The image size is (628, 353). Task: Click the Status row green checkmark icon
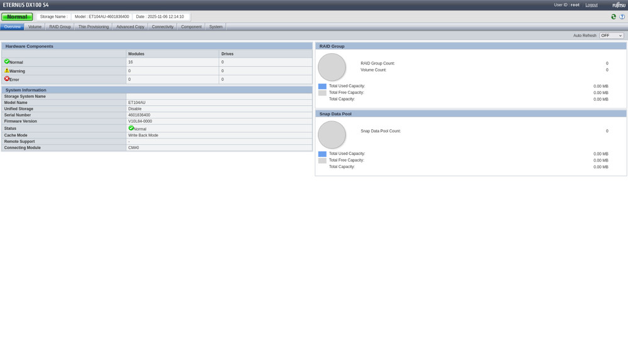131,128
